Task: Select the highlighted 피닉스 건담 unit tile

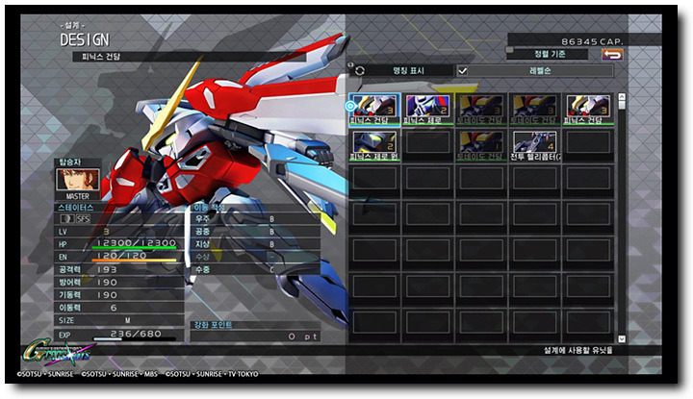Action: pos(374,110)
